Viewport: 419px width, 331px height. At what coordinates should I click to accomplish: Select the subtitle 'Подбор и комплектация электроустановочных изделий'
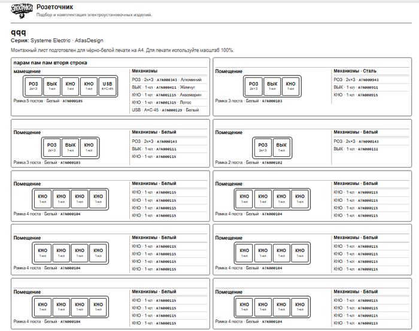[x=94, y=15]
